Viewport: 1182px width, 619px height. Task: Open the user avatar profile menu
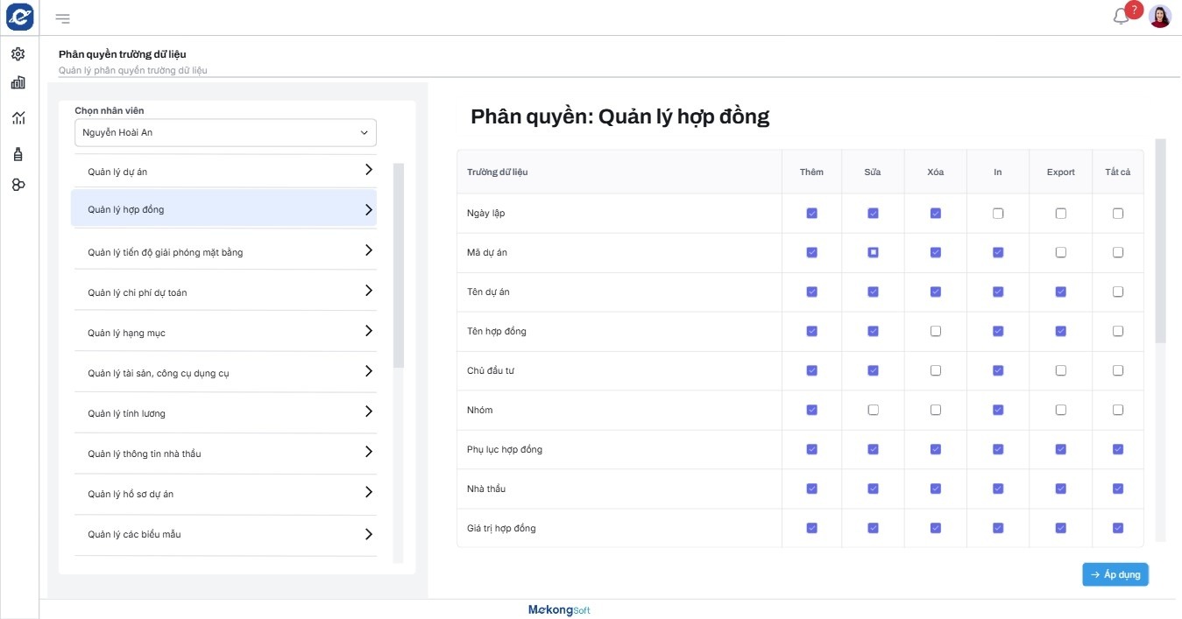pyautogui.click(x=1159, y=17)
